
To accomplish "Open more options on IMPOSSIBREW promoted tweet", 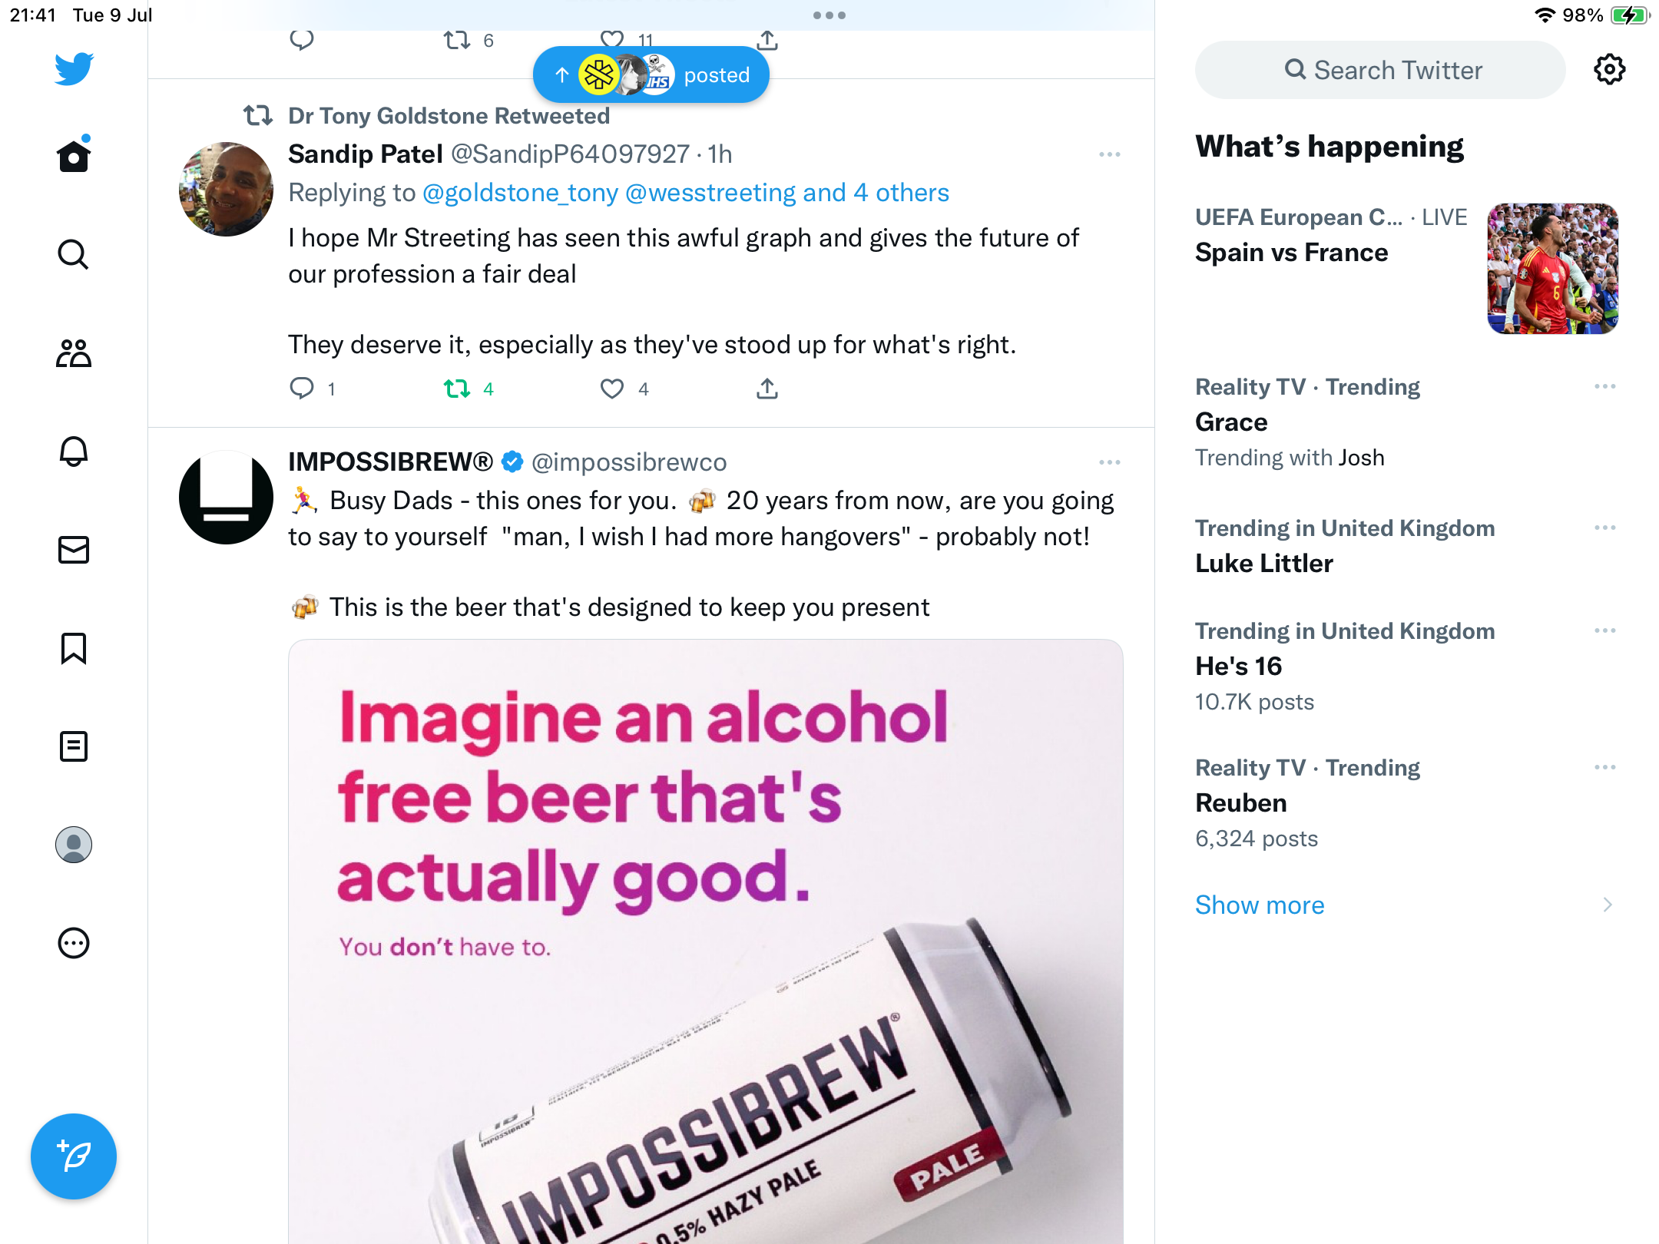I will pyautogui.click(x=1109, y=462).
